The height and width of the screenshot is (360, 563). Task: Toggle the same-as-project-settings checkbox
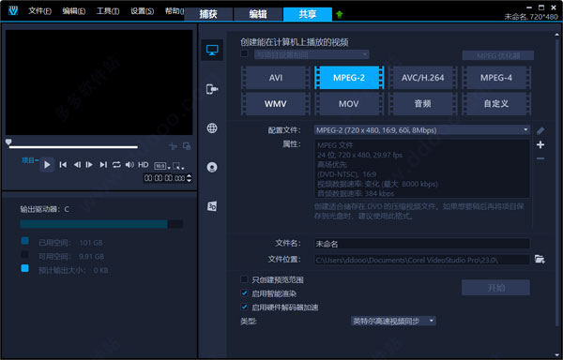click(x=244, y=53)
